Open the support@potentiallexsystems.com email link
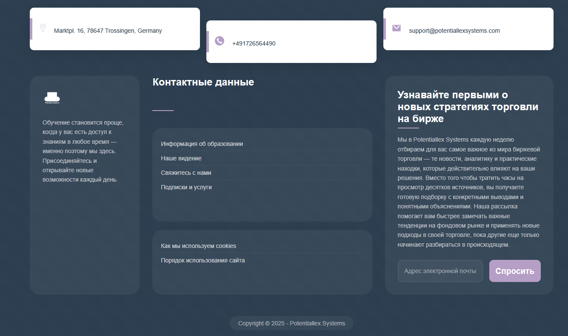 [x=454, y=31]
